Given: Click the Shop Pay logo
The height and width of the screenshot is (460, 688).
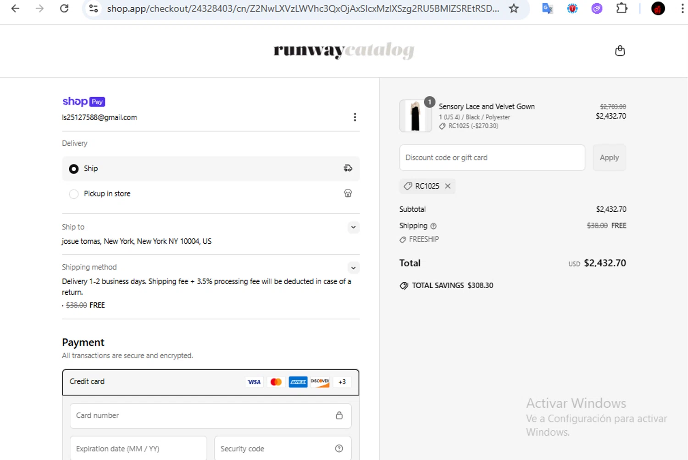Looking at the screenshot, I should pos(84,101).
